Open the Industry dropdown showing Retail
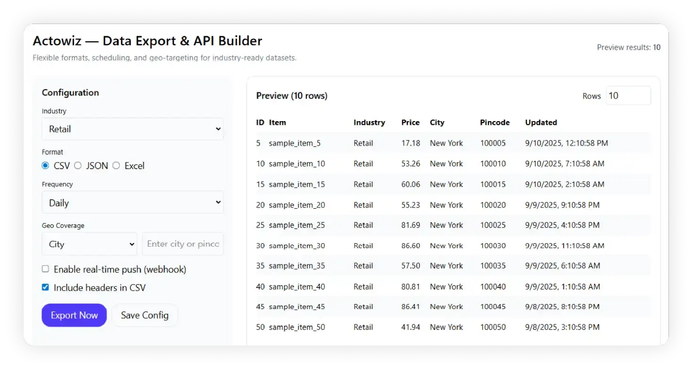 [132, 129]
